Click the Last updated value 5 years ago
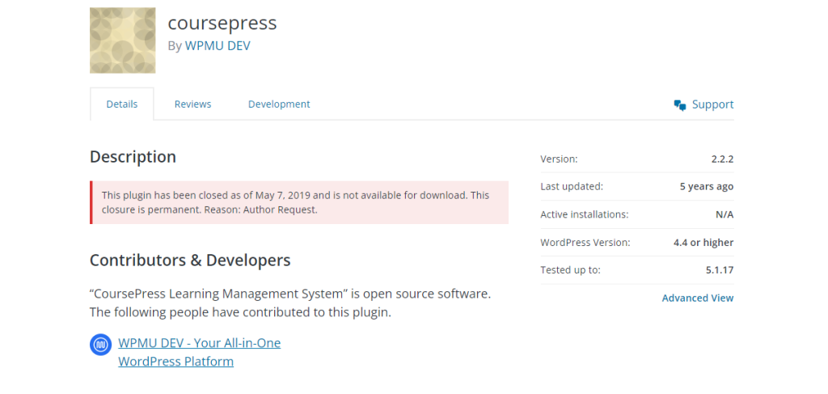This screenshot has width=828, height=394. pos(707,186)
